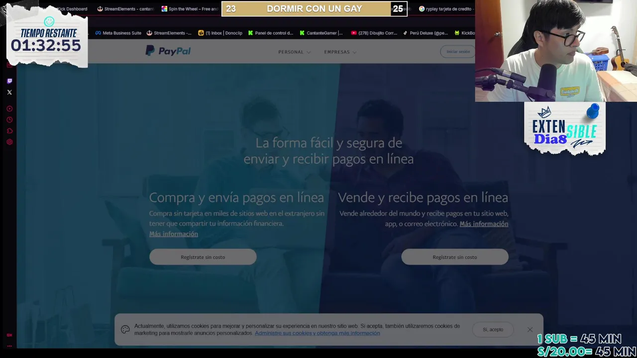The width and height of the screenshot is (637, 358).
Task: Click the Kick Dashboard tab
Action: [72, 9]
